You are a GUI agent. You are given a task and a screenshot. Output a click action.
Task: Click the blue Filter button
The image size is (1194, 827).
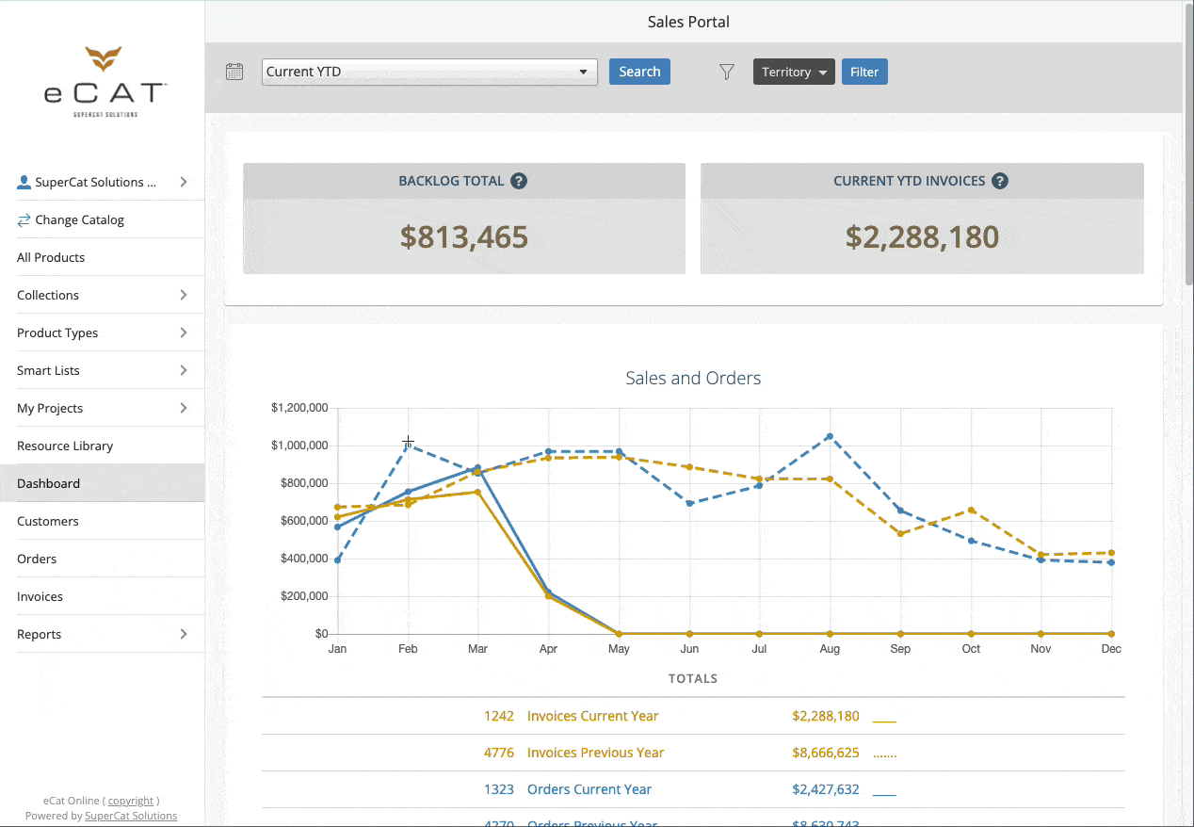[x=864, y=72]
